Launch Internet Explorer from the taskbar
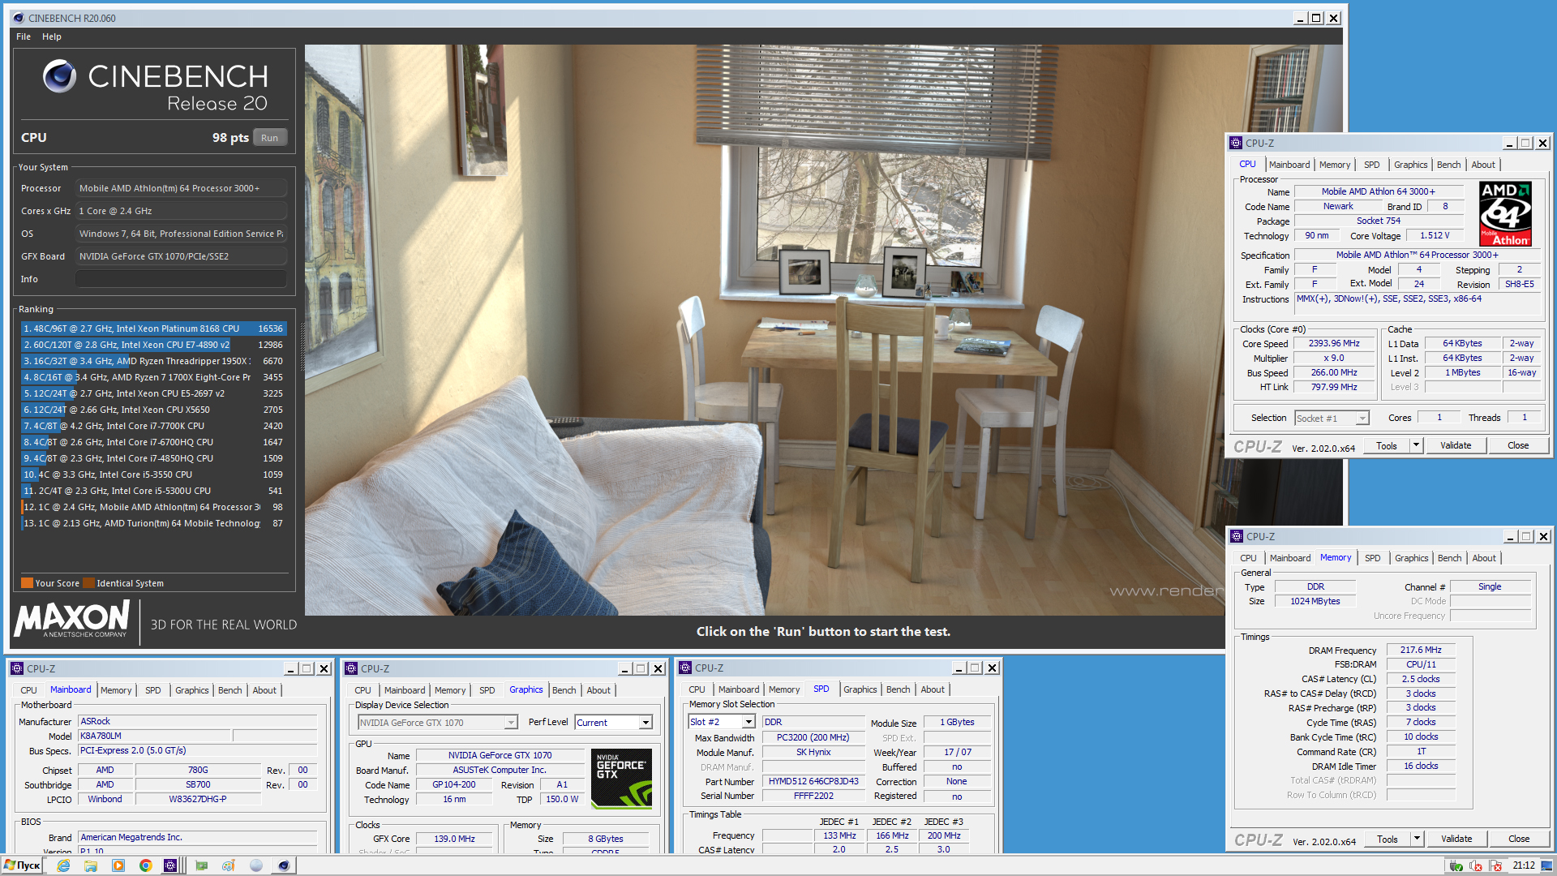This screenshot has height=876, width=1557. 63,865
